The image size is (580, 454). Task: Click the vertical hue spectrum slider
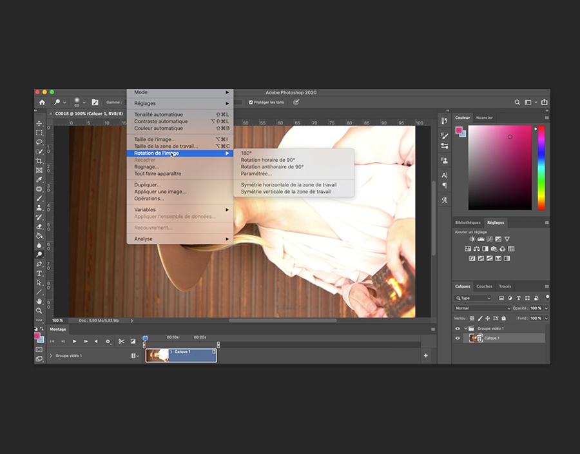pyautogui.click(x=541, y=167)
